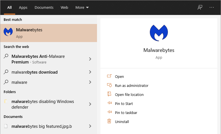
Task: Switch to the Apps tab
Action: coord(23,8)
